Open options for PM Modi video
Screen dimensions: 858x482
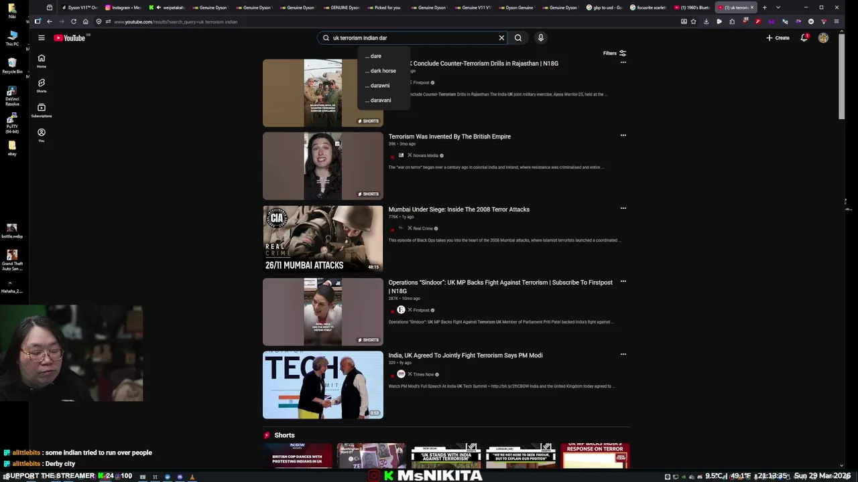pos(623,354)
